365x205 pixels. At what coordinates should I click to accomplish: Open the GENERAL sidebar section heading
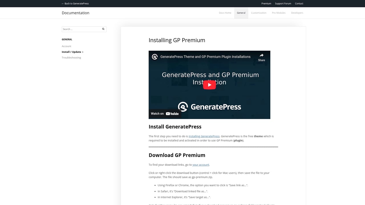(x=67, y=39)
